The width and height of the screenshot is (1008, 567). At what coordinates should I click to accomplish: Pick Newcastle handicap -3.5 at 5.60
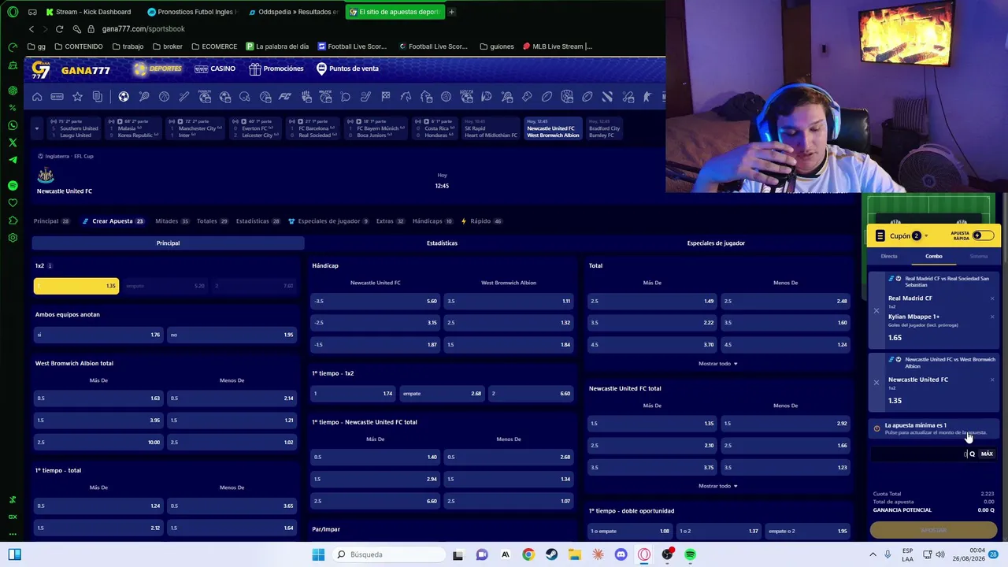click(x=375, y=301)
